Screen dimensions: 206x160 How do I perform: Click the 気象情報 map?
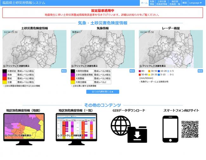pyautogui.click(x=103, y=49)
